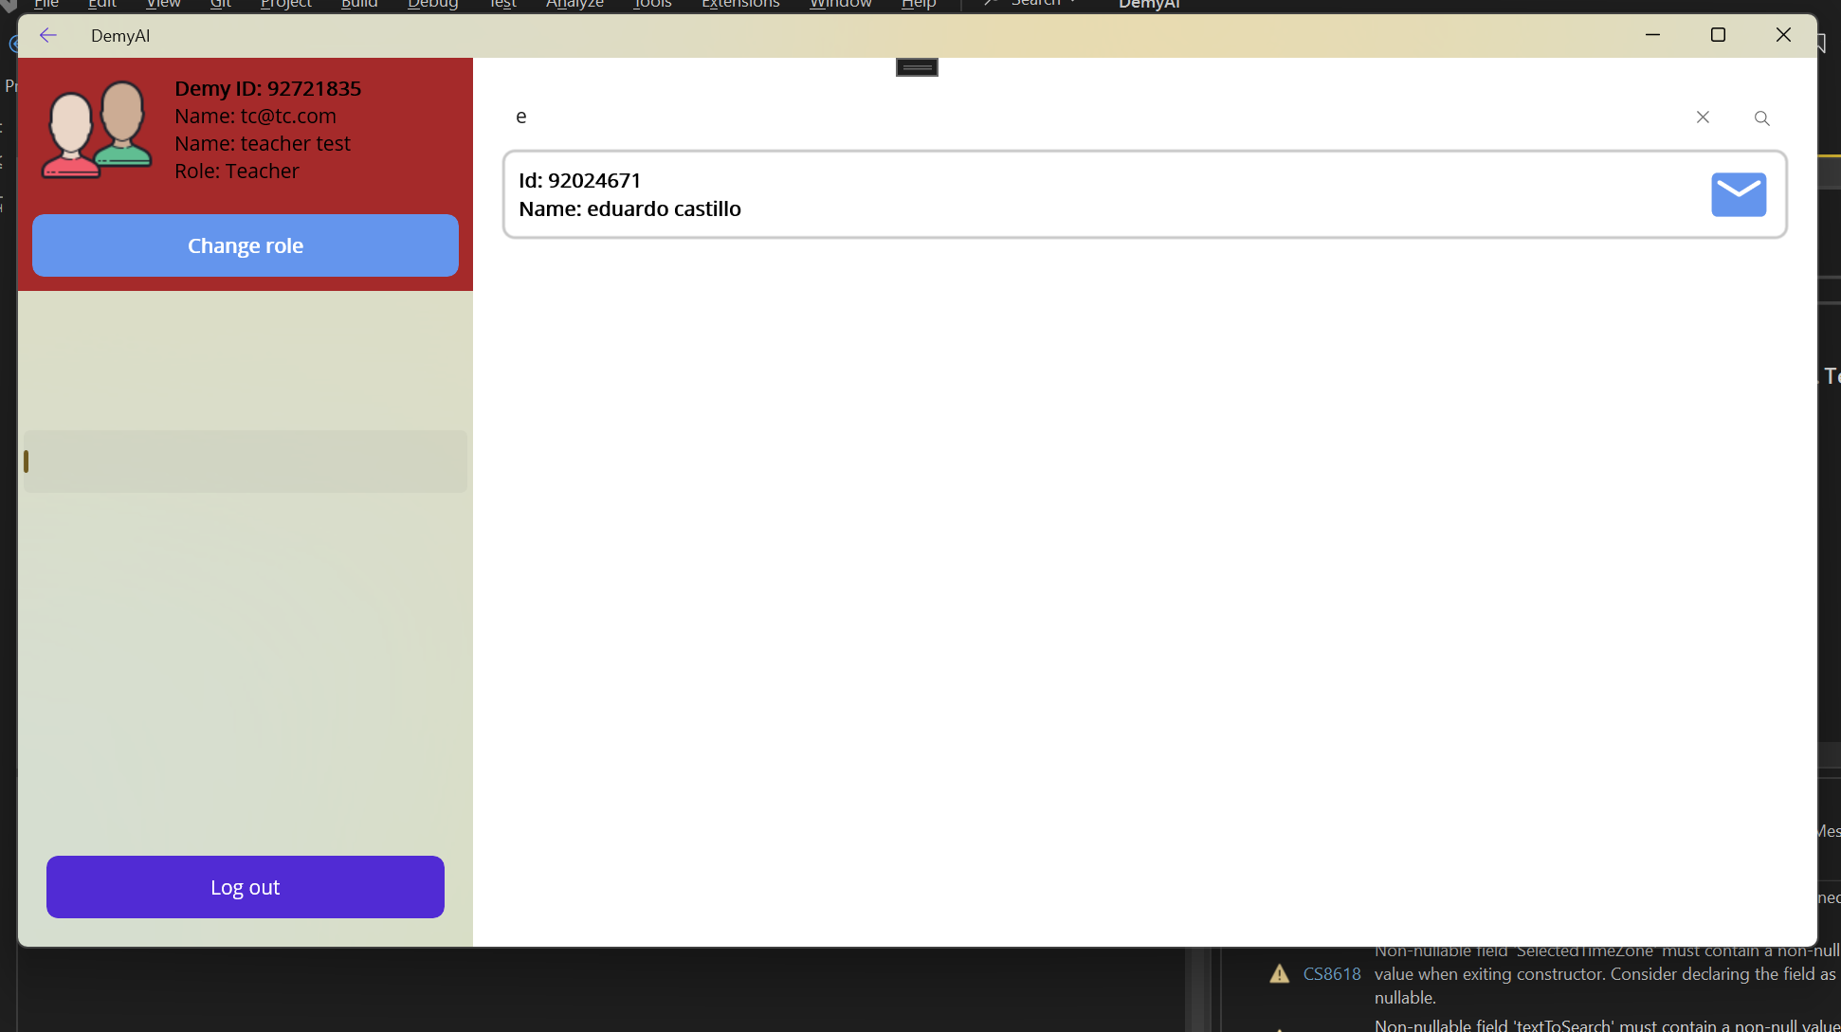Click the CS8618 warning triangle icon
The height and width of the screenshot is (1032, 1841).
pos(1279,973)
